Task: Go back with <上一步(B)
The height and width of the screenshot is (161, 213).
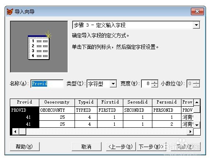Action: pyautogui.click(x=121, y=147)
